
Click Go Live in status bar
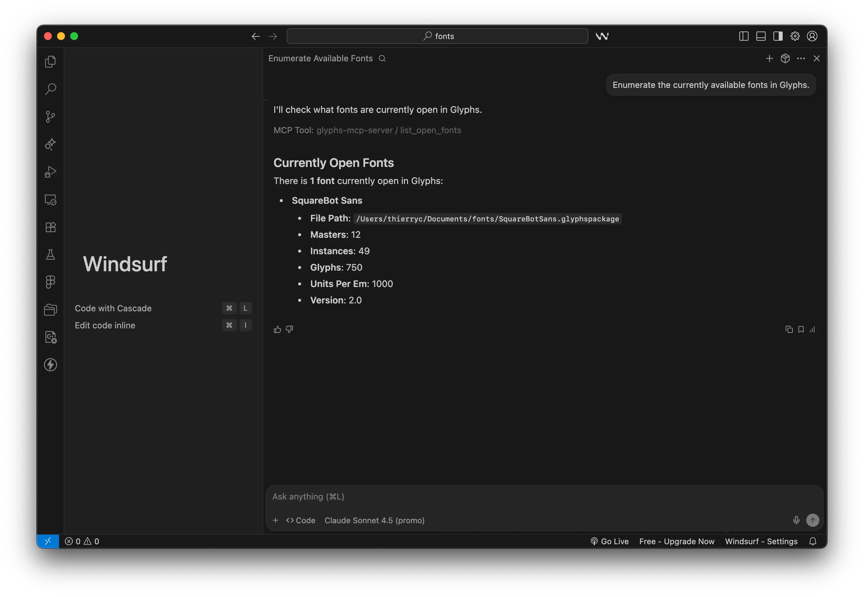610,541
